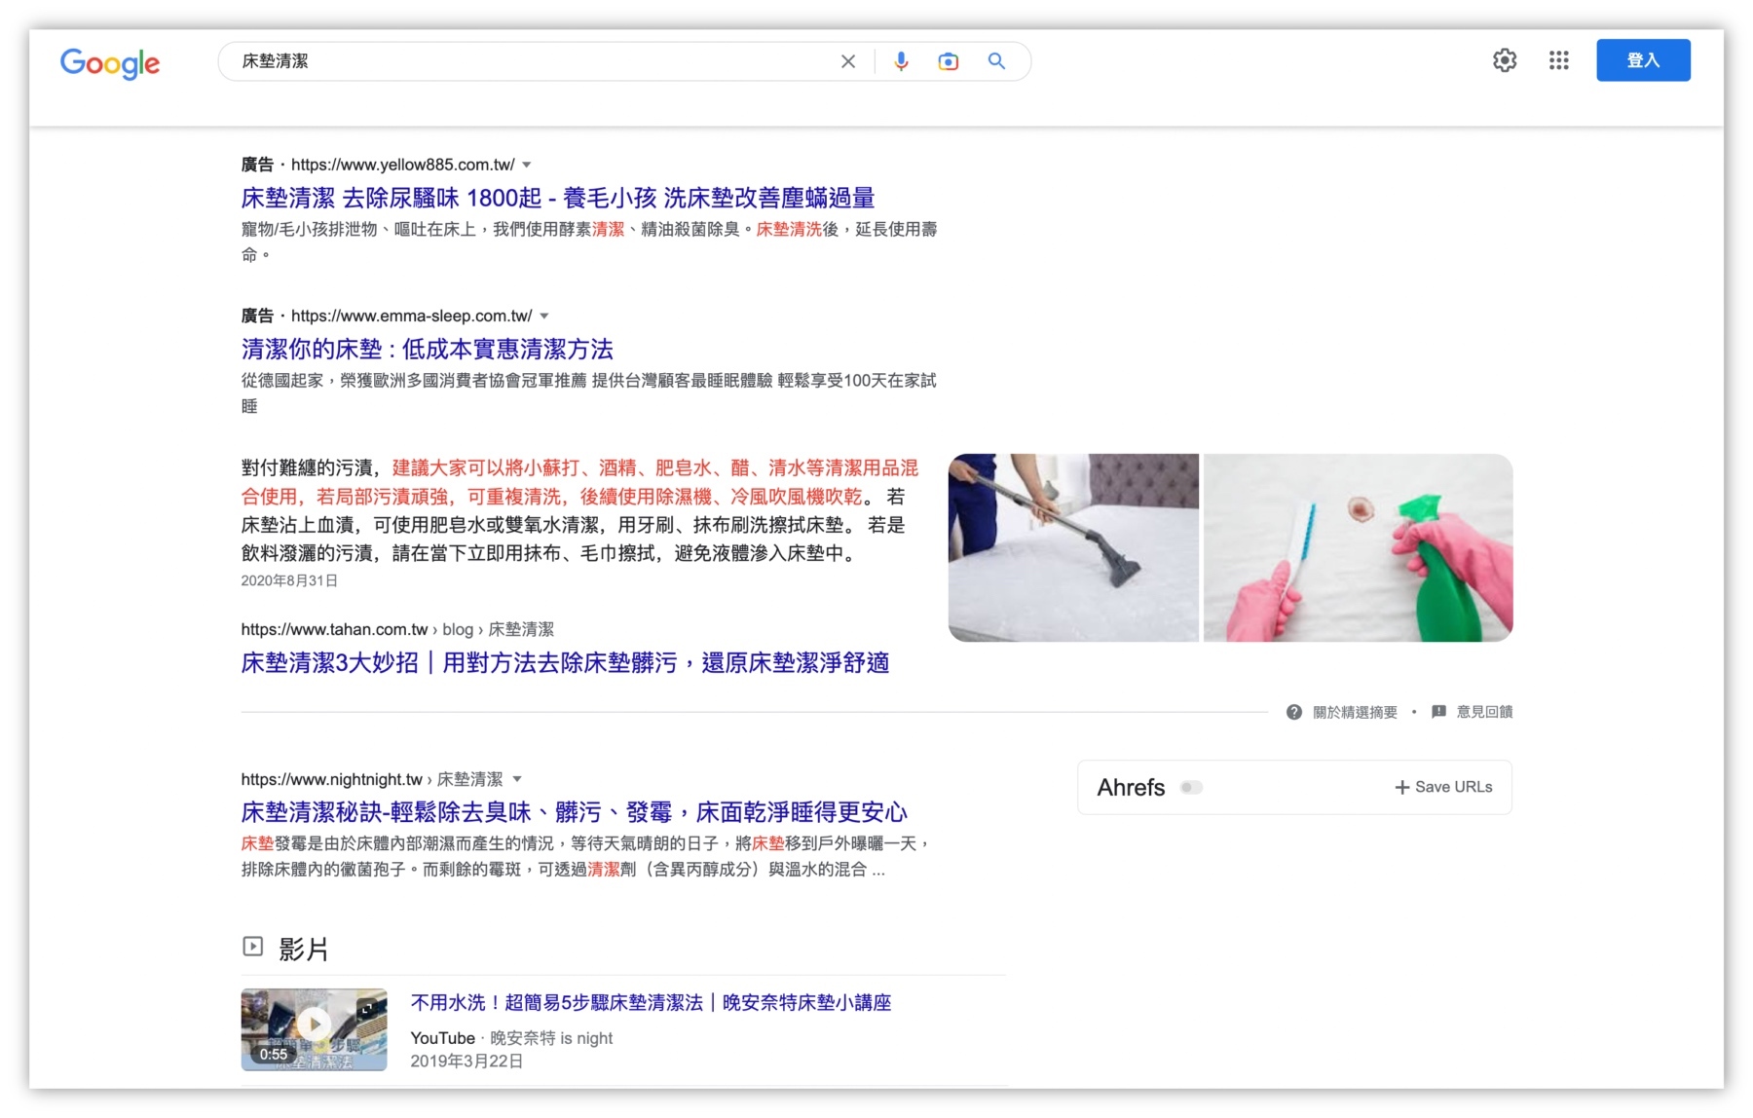Open the 床墊清潔3大妙招 article link
This screenshot has height=1118, width=1753.
pyautogui.click(x=565, y=663)
